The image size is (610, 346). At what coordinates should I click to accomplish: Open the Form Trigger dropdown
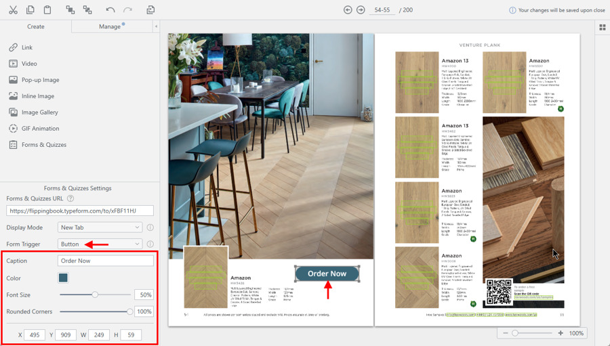click(100, 244)
